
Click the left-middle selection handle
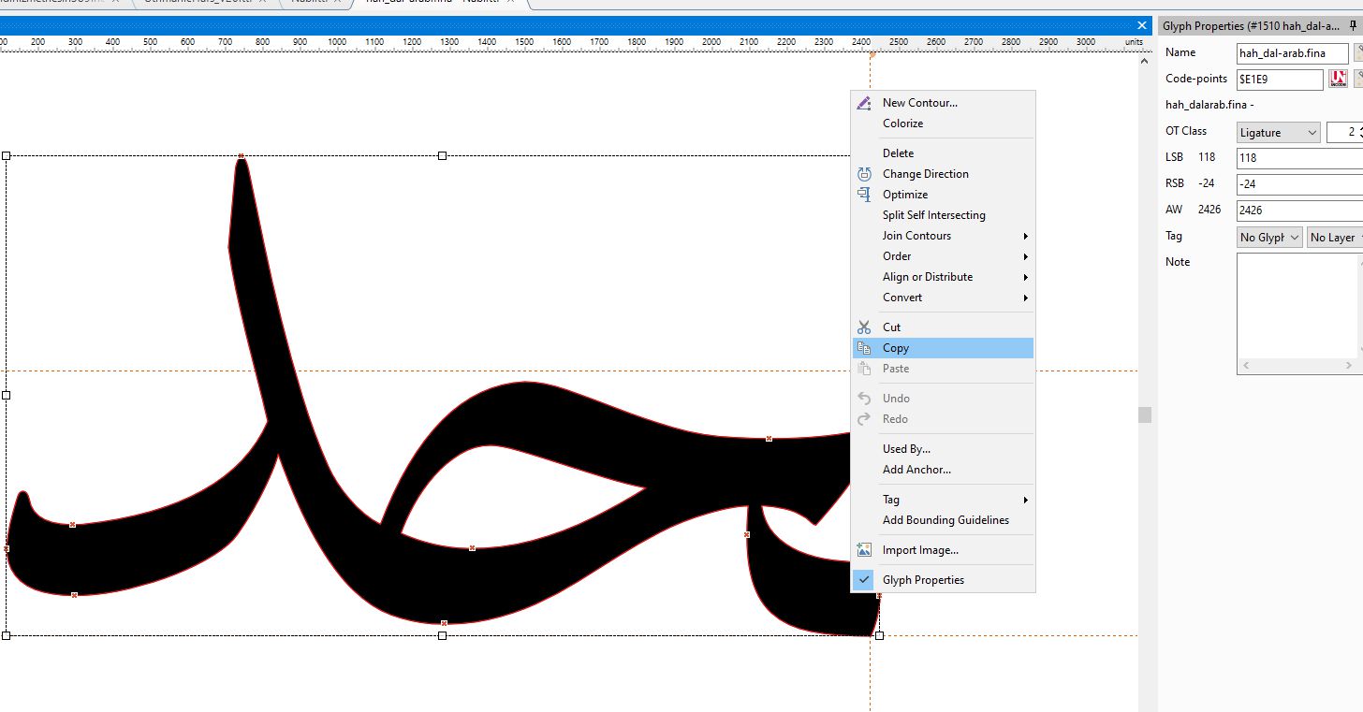(x=6, y=395)
